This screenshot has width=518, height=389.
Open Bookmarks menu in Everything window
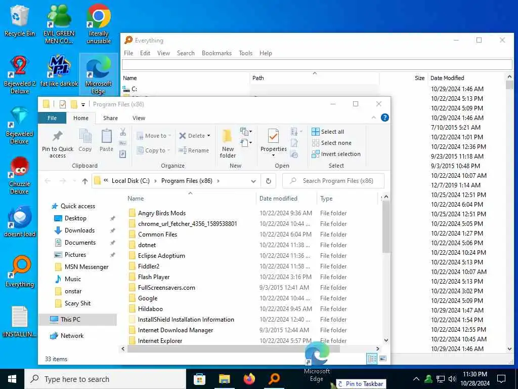click(x=217, y=53)
